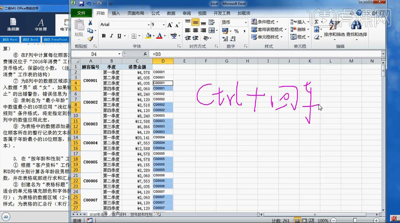The image size is (400, 223).
Task: Click the formula bar showing =D3
Action: point(265,54)
